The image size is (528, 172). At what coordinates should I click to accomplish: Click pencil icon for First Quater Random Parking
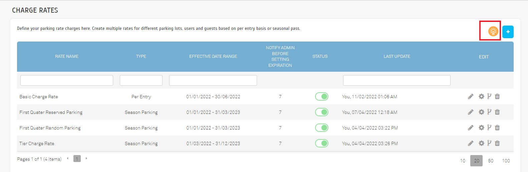point(471,128)
